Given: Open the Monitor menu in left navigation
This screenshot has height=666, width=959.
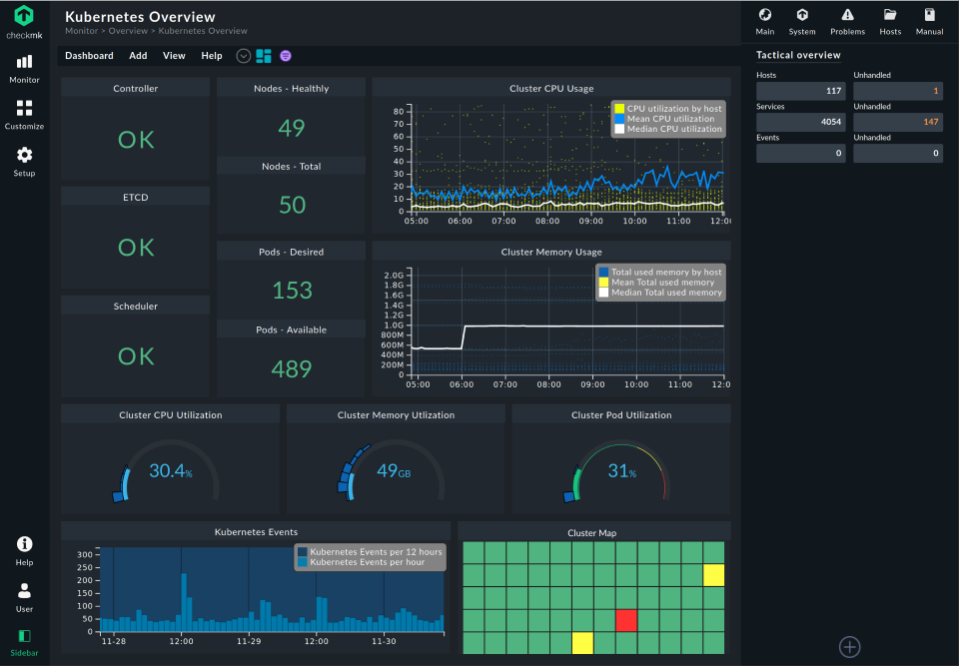Looking at the screenshot, I should pyautogui.click(x=24, y=68).
